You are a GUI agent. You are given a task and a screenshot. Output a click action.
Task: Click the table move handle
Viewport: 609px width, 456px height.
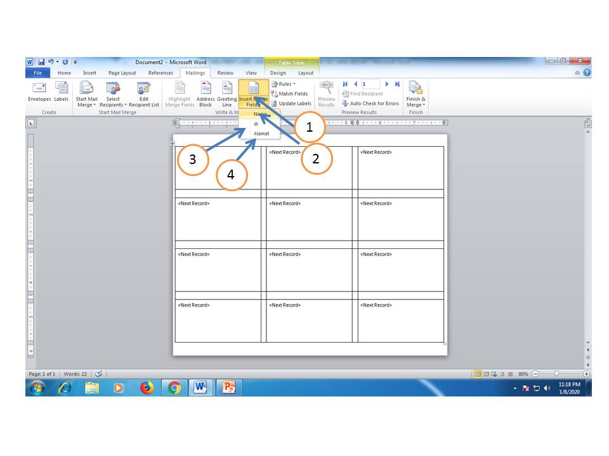coord(172,144)
